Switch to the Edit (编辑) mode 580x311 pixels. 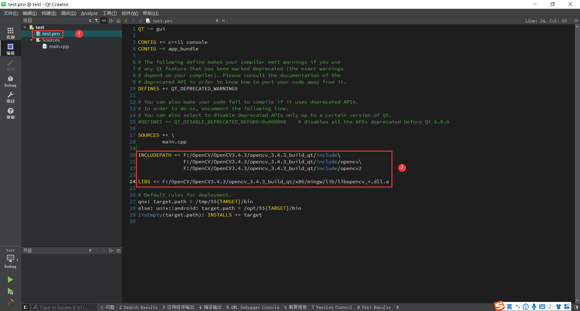pos(11,49)
